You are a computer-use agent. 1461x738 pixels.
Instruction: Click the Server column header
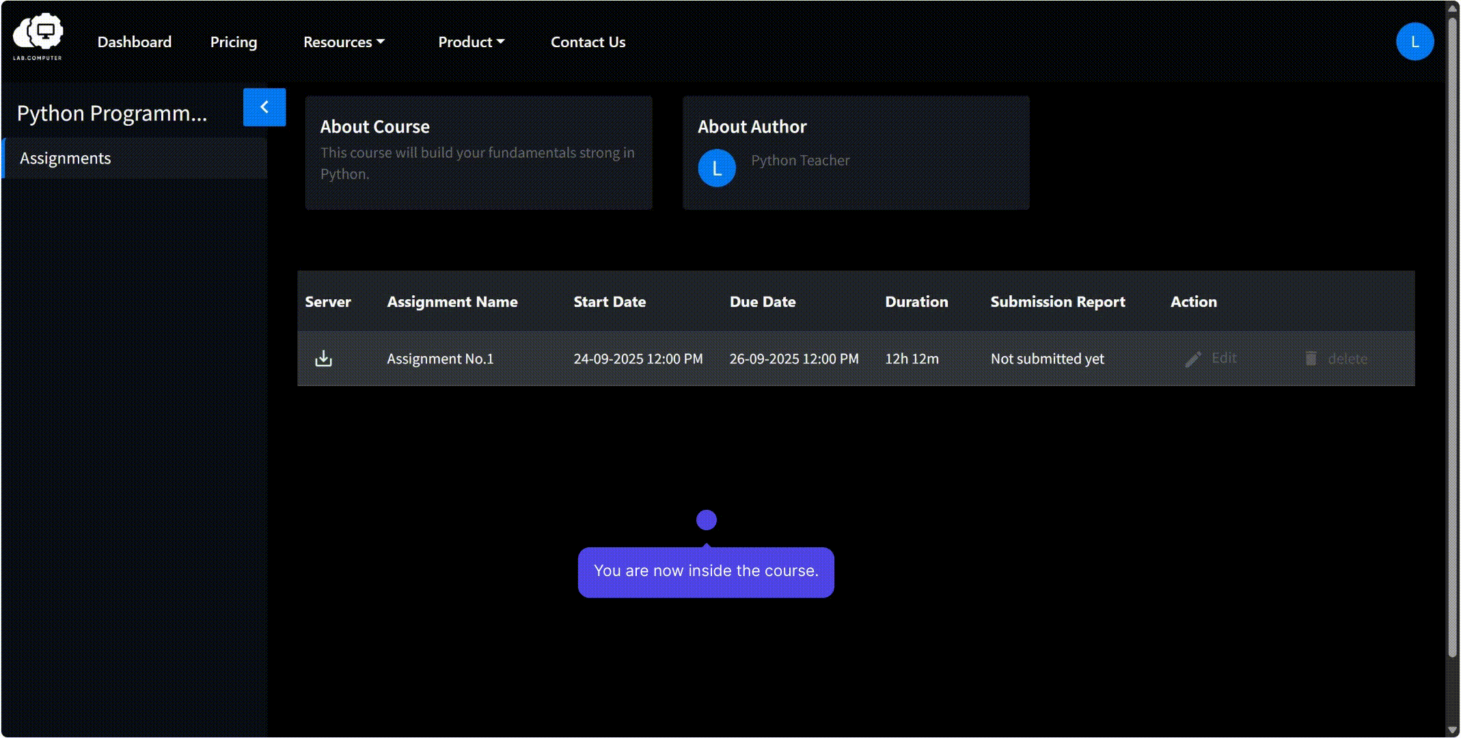tap(327, 302)
